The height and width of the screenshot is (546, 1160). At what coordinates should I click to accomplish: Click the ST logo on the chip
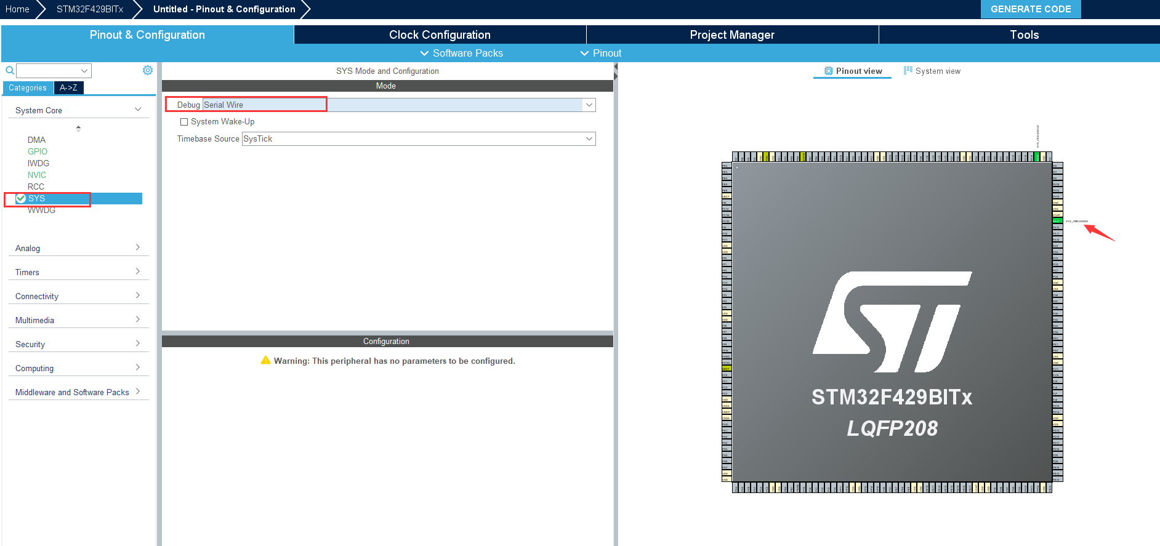coord(892,322)
